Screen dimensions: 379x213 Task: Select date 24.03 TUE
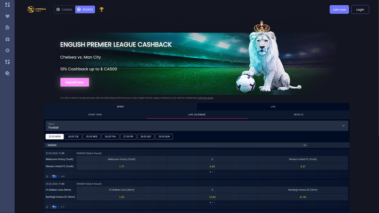click(x=73, y=136)
